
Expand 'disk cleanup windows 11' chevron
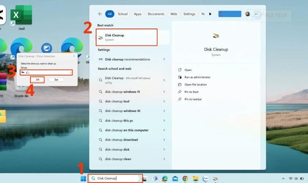tap(164, 92)
